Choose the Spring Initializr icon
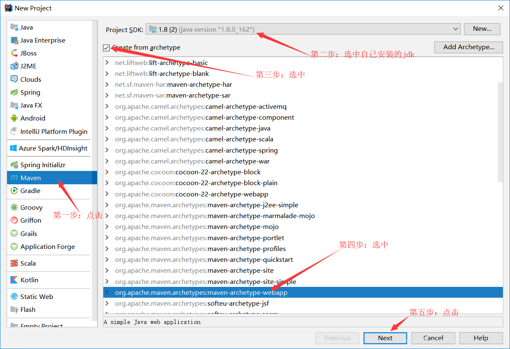 coord(14,165)
